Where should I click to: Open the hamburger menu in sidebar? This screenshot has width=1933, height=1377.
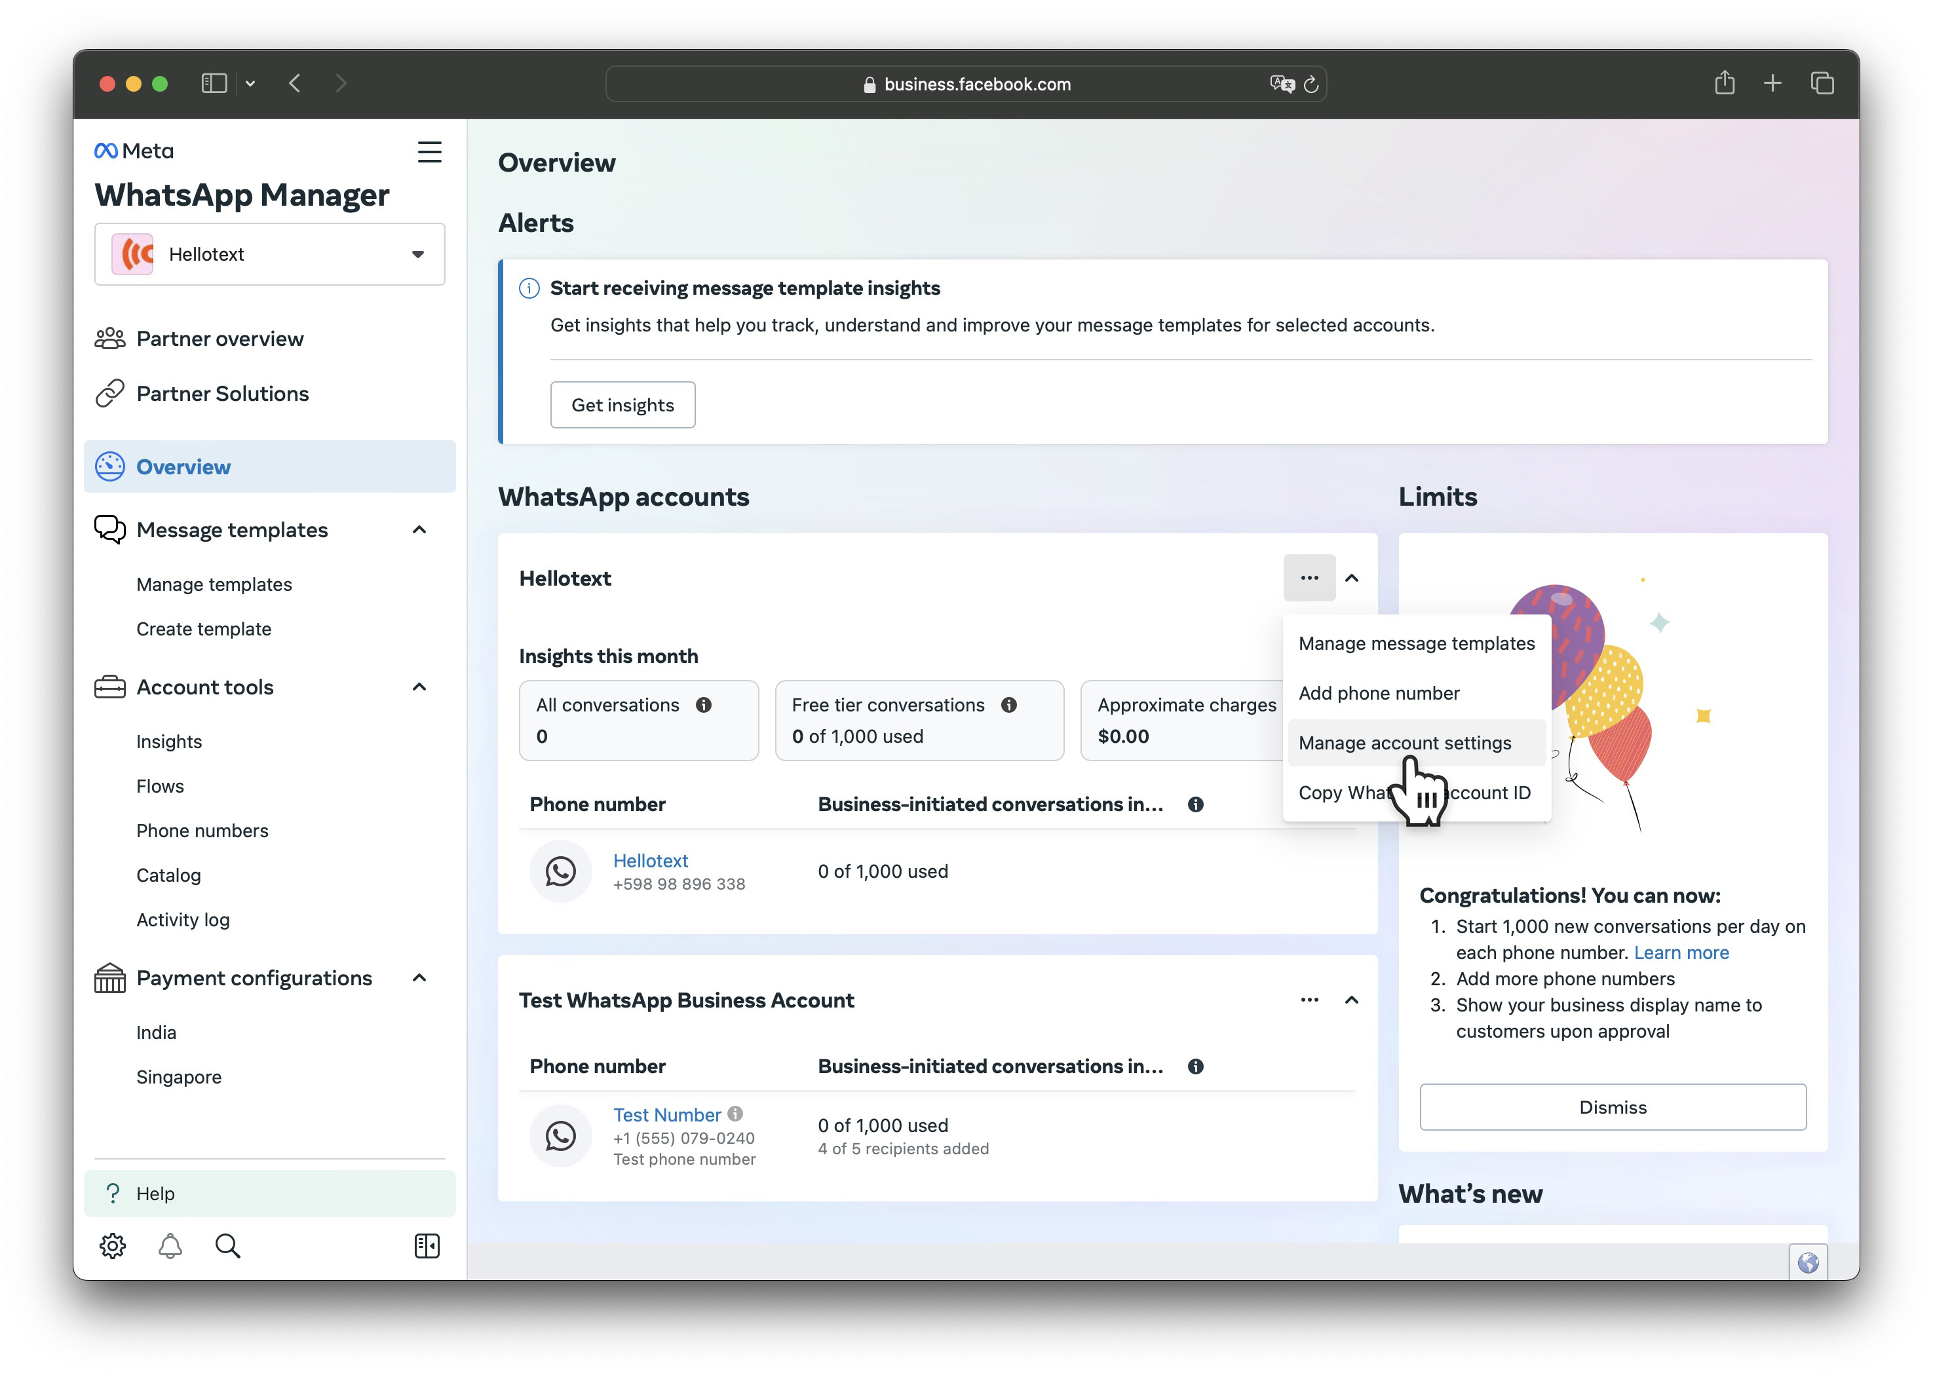pyautogui.click(x=429, y=152)
